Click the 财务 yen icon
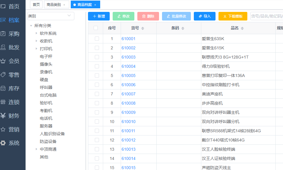This screenshot has width=283, height=170. (3, 116)
